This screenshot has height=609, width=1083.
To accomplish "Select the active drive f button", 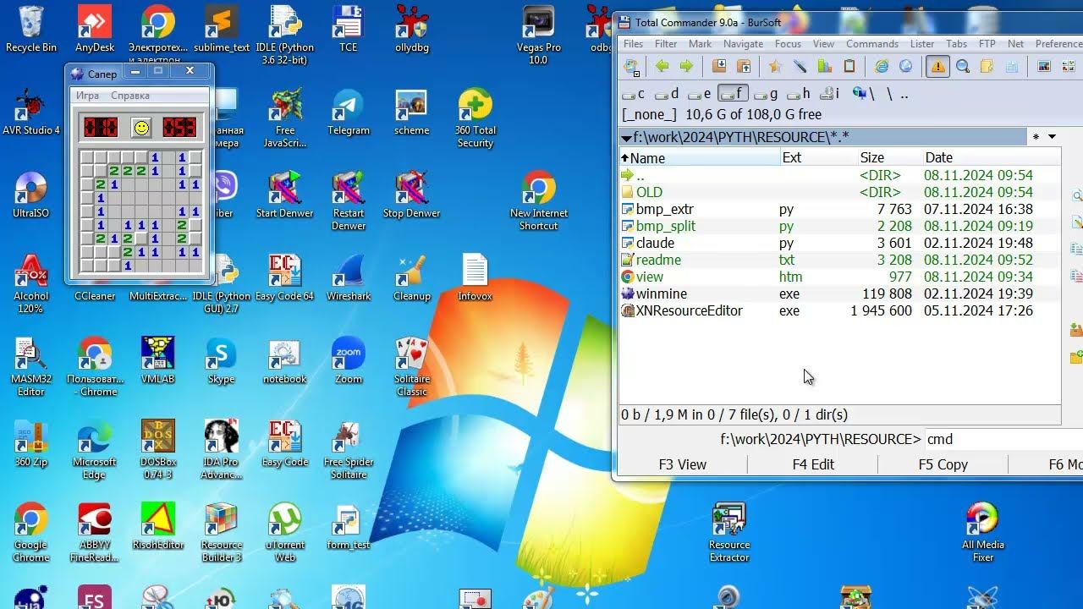I will tap(733, 94).
